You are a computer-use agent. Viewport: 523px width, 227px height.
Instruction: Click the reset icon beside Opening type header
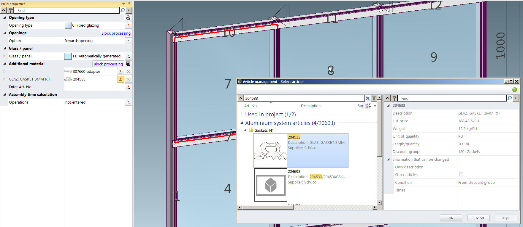point(128,18)
